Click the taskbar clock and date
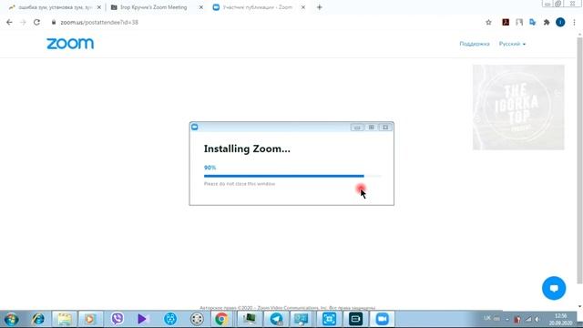The width and height of the screenshot is (583, 328). pos(561,320)
